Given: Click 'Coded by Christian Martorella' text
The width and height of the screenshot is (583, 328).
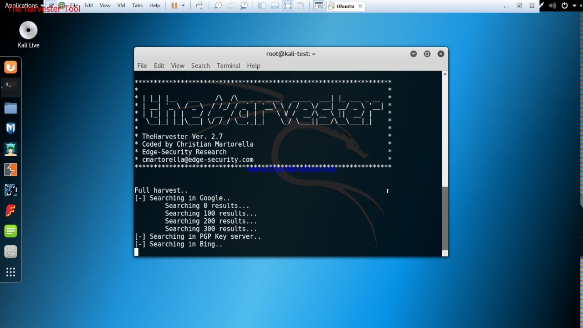Looking at the screenshot, I should coord(198,144).
